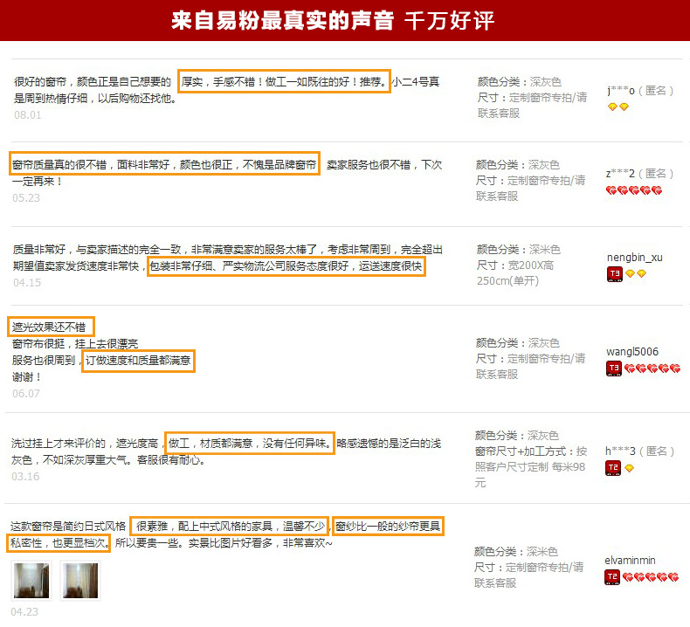This screenshot has width=690, height=627.
Task: Open reviewer h***3 profile name
Action: (x=620, y=451)
